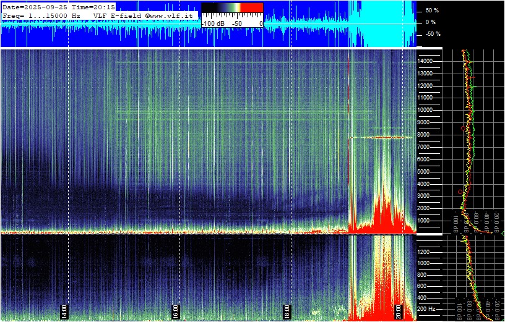Click the Freq= 1...15000 Hz range text

(x=42, y=15)
